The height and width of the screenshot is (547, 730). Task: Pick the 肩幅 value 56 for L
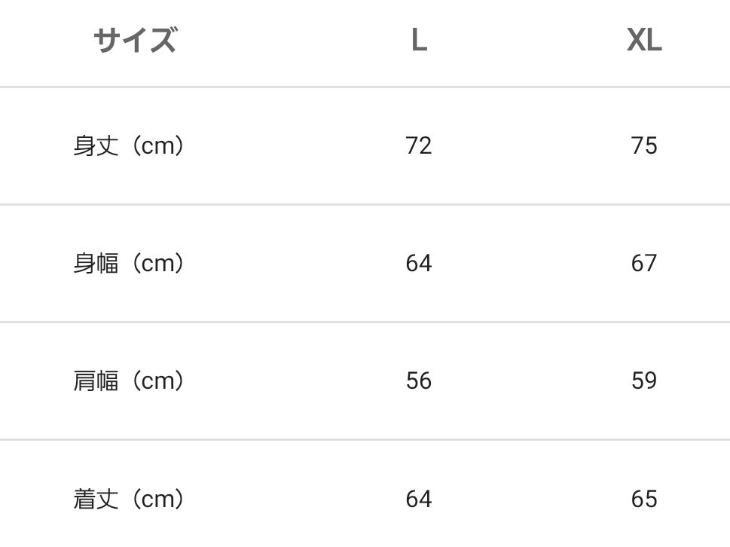pos(419,380)
